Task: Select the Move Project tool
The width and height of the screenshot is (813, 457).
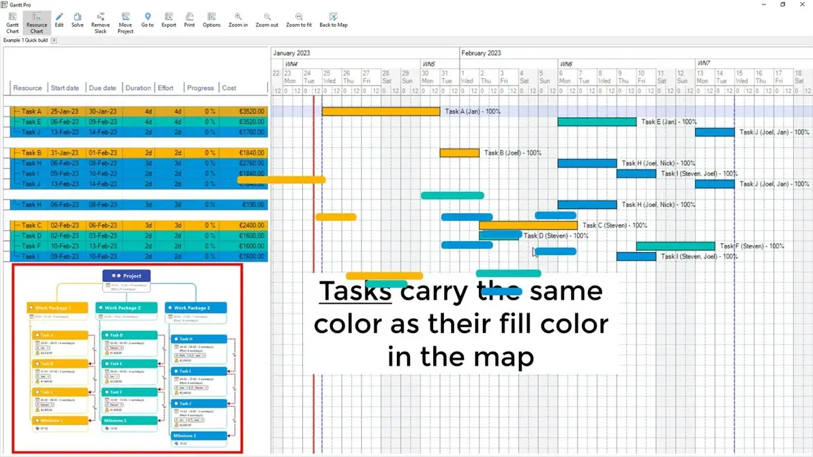Action: [x=125, y=21]
